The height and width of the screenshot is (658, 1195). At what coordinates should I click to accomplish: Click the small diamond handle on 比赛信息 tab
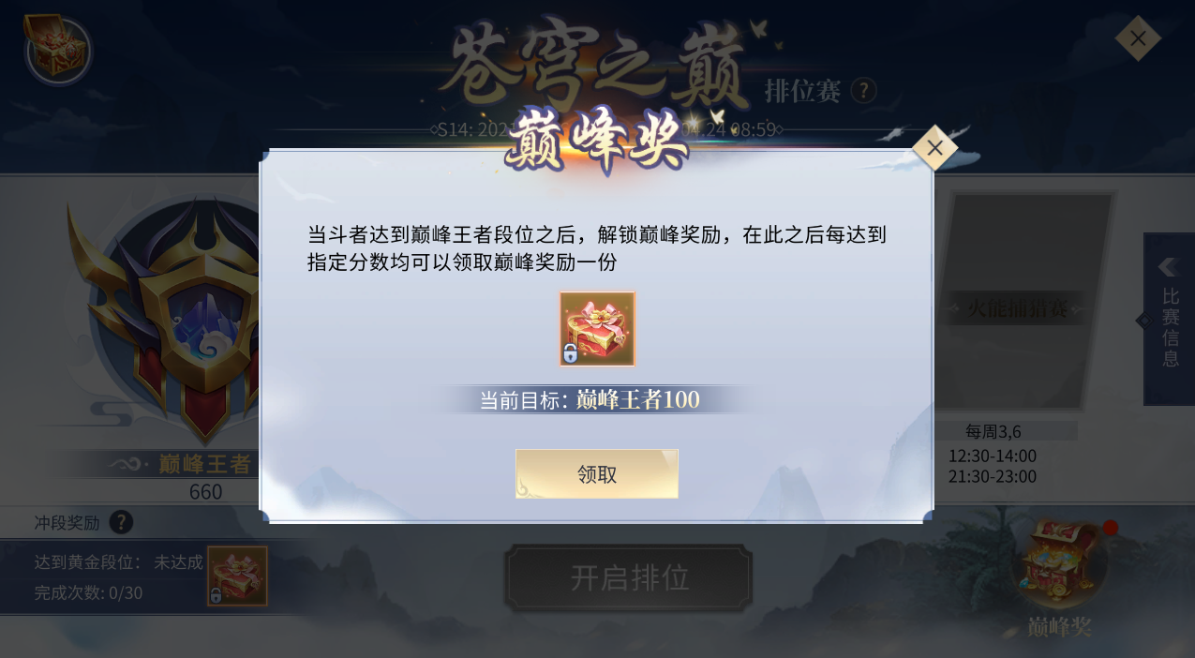pyautogui.click(x=1143, y=321)
